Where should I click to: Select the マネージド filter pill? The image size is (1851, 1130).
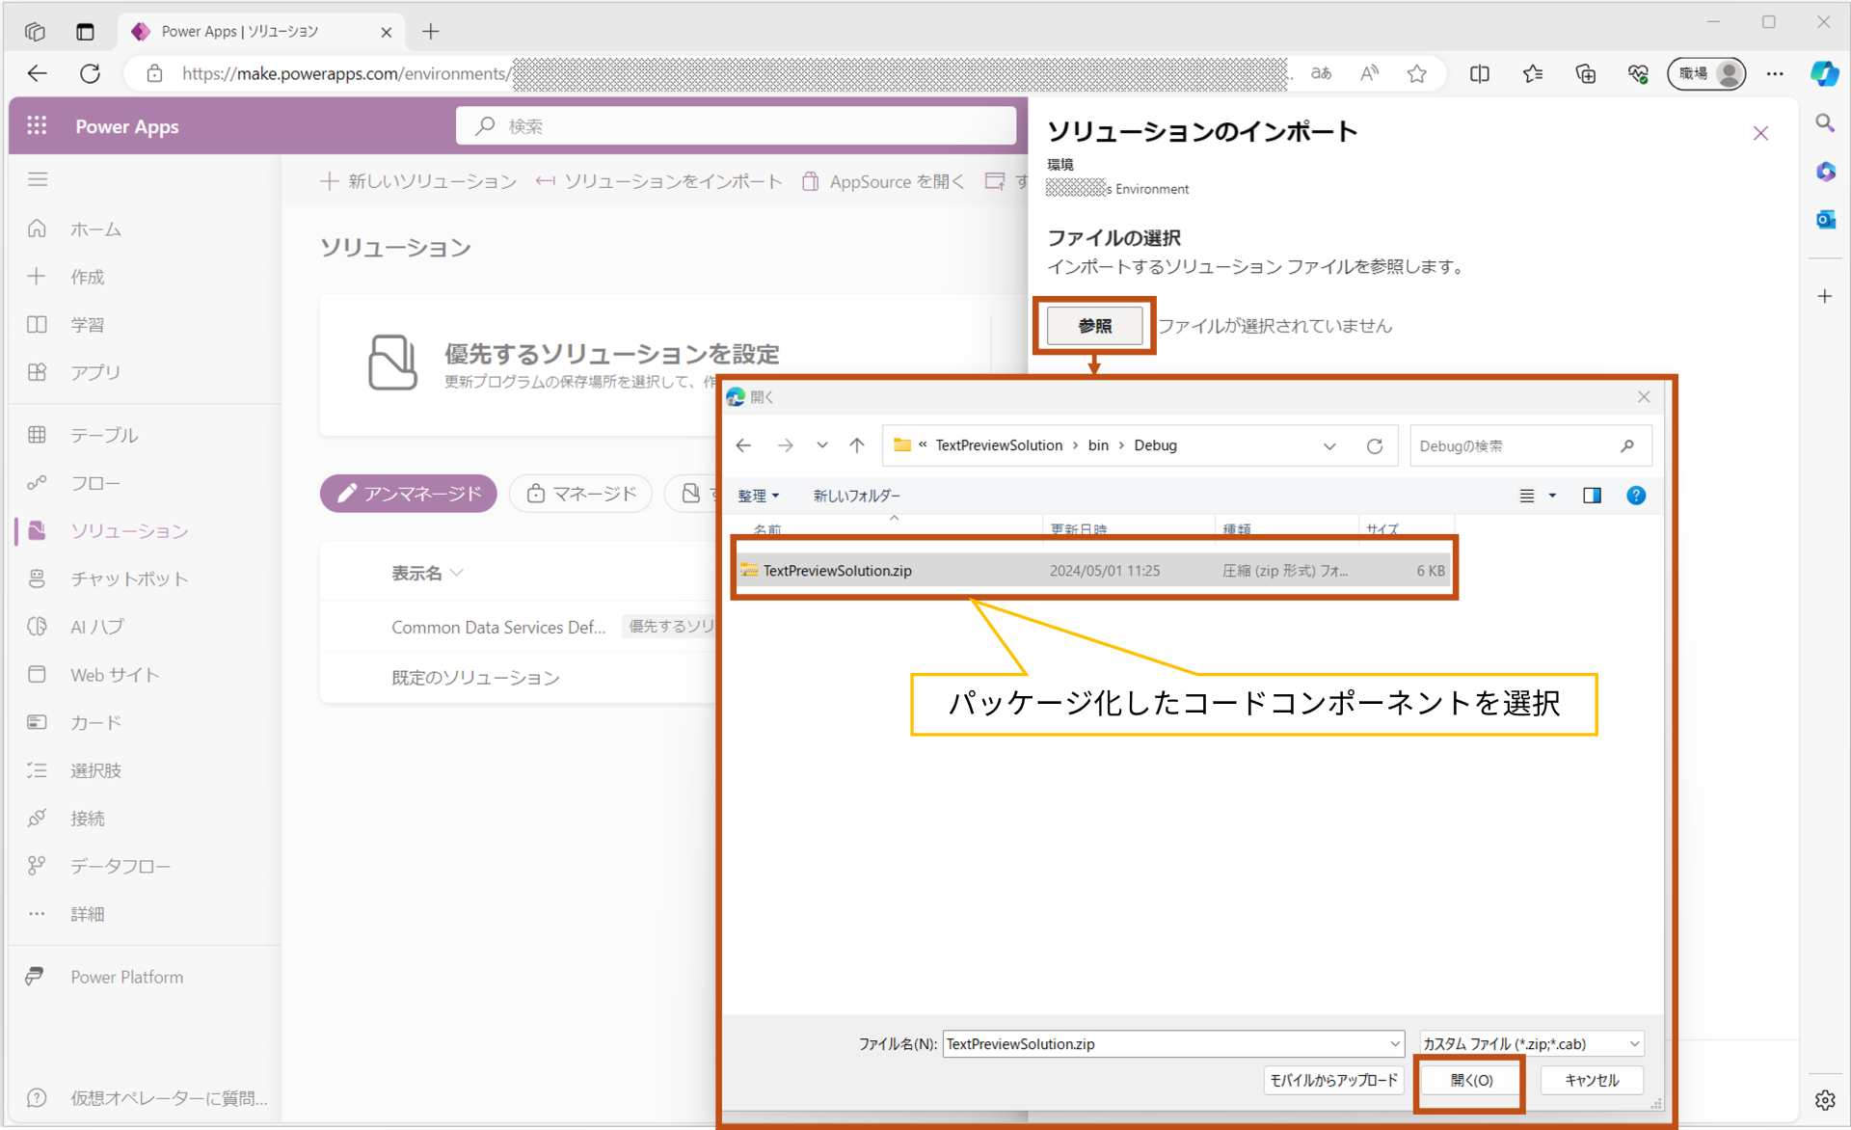tap(580, 494)
